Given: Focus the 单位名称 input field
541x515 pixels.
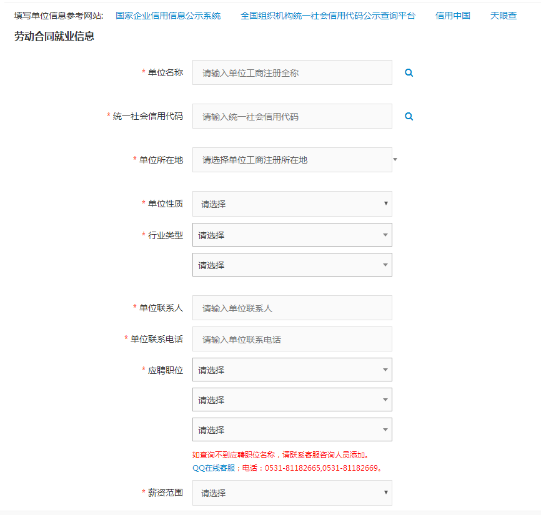Looking at the screenshot, I should coord(292,73).
